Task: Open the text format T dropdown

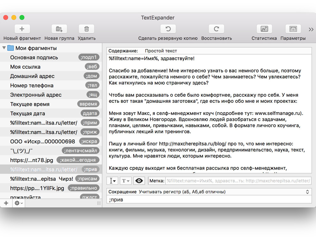Action: click(x=126, y=181)
